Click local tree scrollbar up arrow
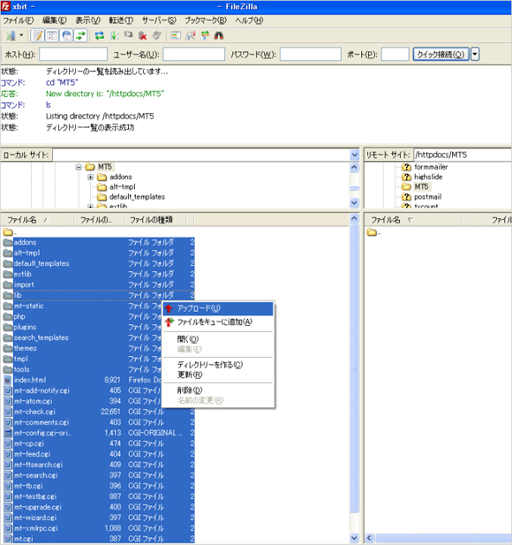 tap(354, 168)
